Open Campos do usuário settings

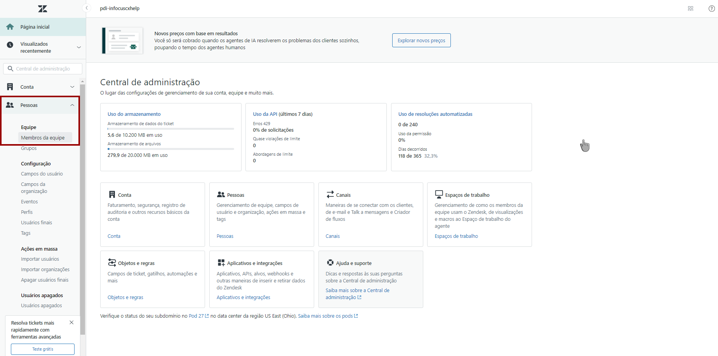(42, 174)
